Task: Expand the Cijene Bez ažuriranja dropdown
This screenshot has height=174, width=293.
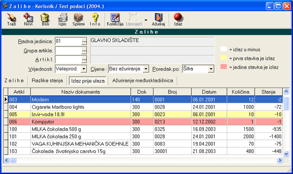Action: tap(146, 69)
